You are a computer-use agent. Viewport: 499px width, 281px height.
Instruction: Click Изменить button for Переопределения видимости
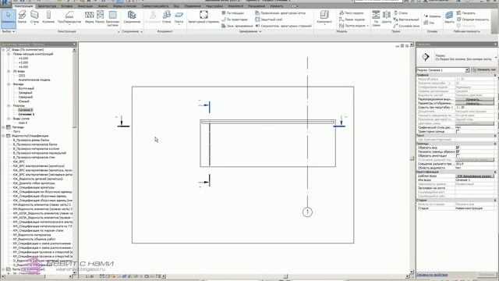(x=475, y=99)
